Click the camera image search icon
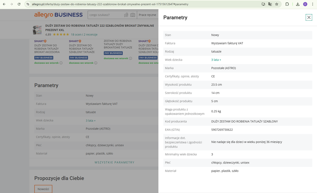The height and width of the screenshot is (193, 317). (x=133, y=15)
